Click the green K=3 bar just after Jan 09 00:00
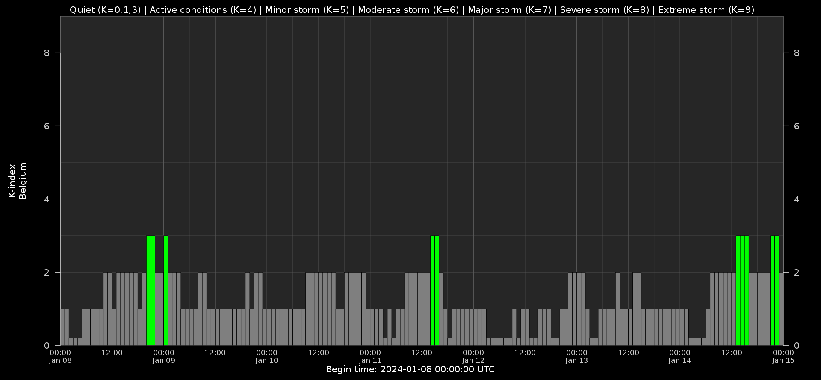Viewport: 821px width, 380px height. coord(166,291)
